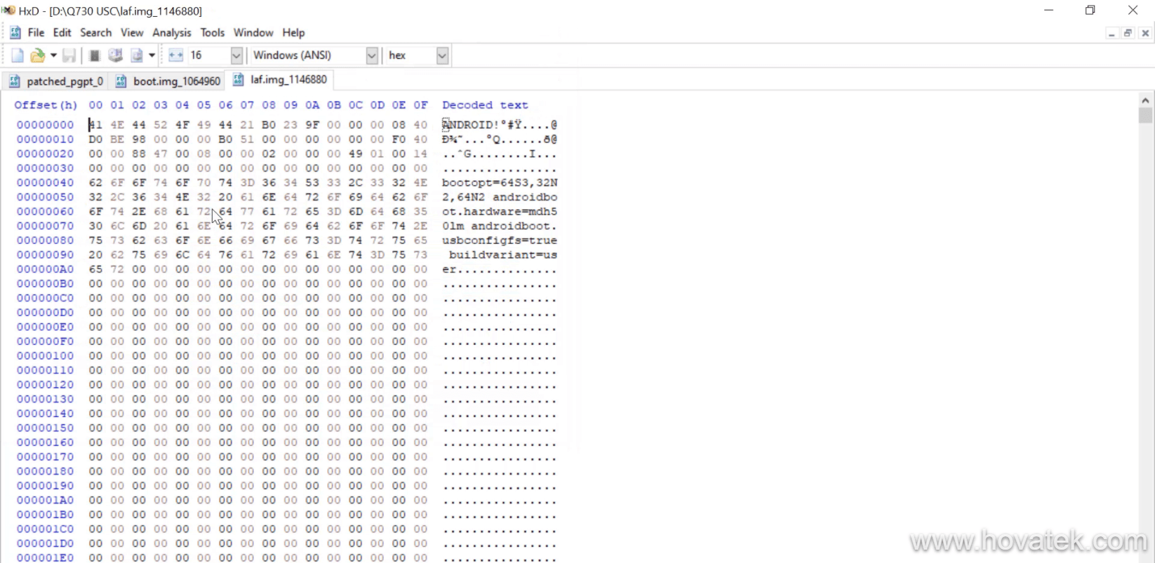Switch to patched_pgpt_0 tab
The image size is (1155, 563).
point(55,81)
